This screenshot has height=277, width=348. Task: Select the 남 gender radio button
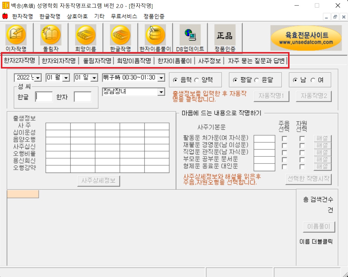pyautogui.click(x=295, y=80)
